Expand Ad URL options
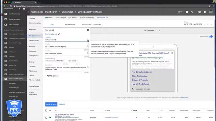 pyautogui.click(x=52, y=76)
